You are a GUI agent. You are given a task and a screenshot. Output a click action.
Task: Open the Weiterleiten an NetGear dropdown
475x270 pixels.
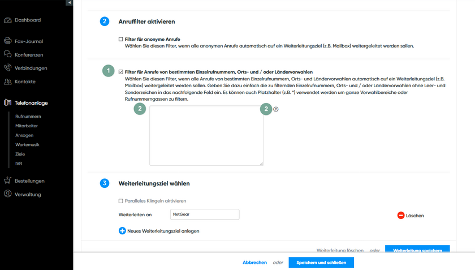point(205,214)
